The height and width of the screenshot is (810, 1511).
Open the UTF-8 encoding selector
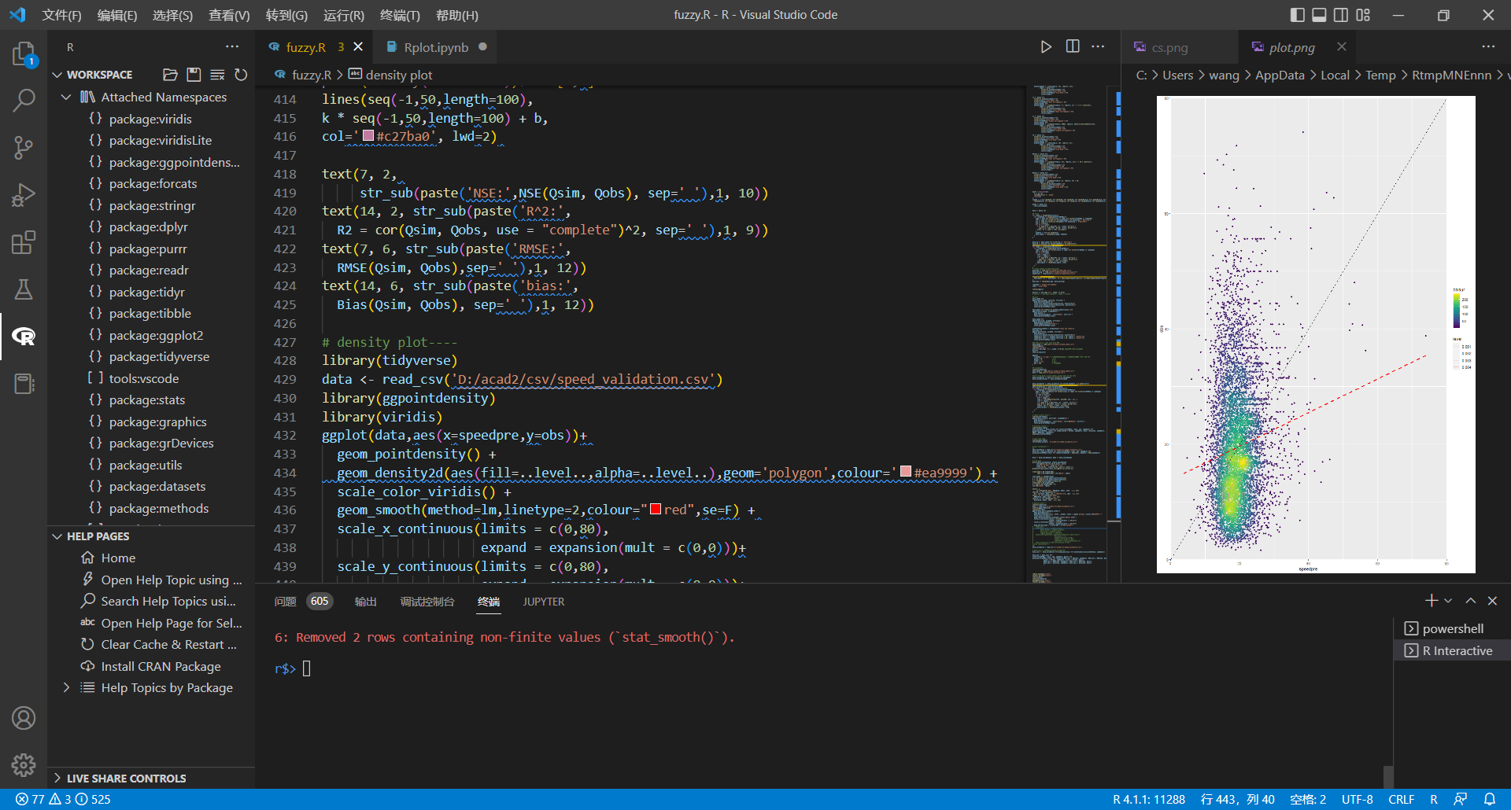[1358, 799]
